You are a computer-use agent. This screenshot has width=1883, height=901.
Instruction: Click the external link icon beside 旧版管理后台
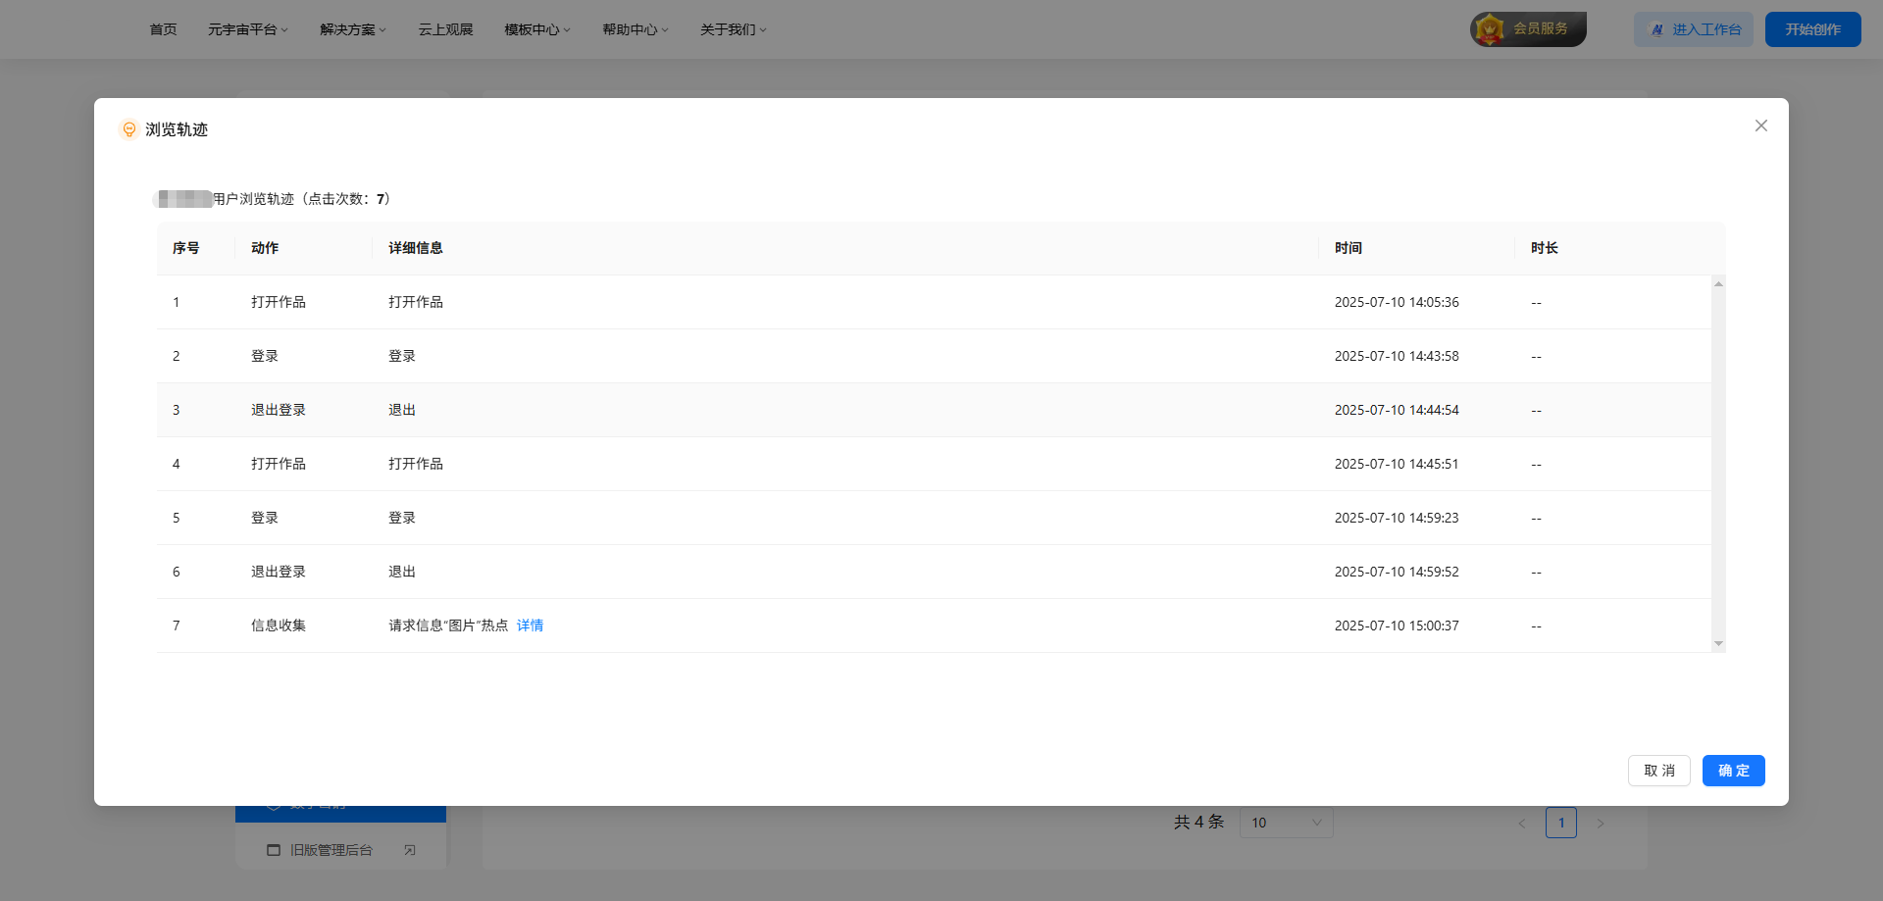pyautogui.click(x=410, y=850)
